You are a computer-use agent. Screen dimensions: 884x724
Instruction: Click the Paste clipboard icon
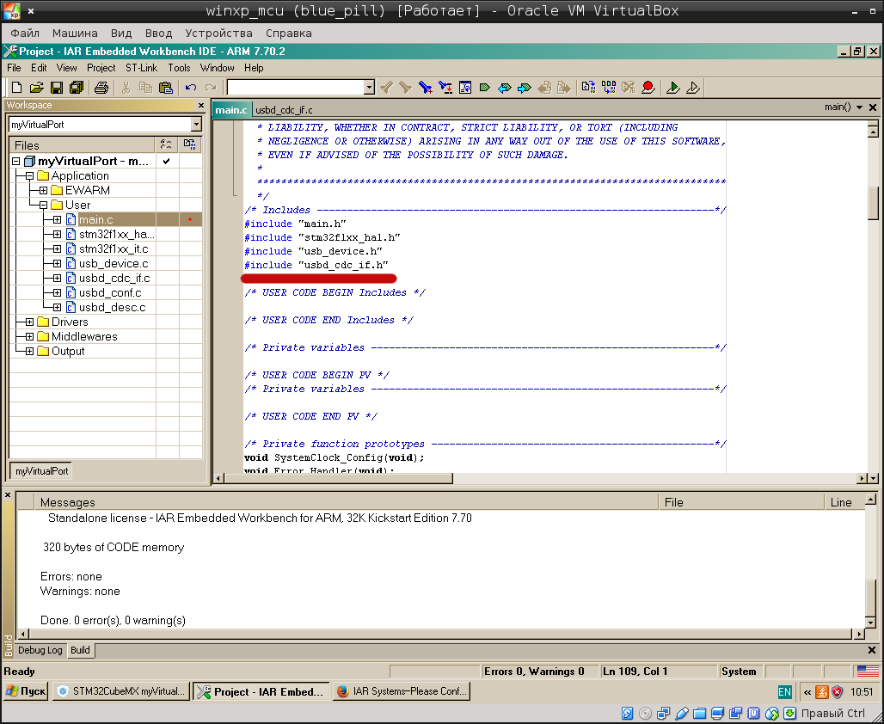click(x=166, y=88)
